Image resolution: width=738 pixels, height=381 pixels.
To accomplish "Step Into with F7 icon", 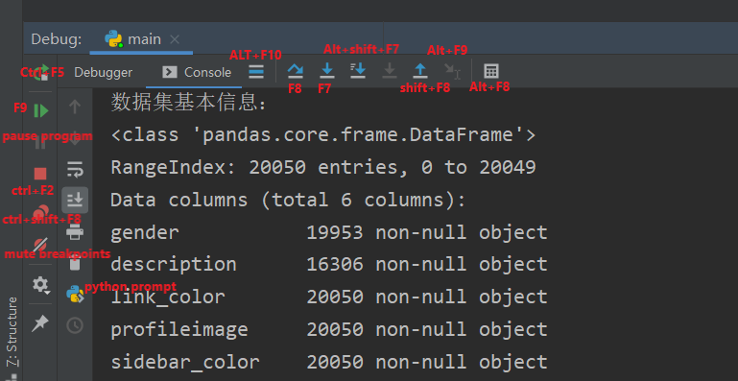I will pos(326,71).
